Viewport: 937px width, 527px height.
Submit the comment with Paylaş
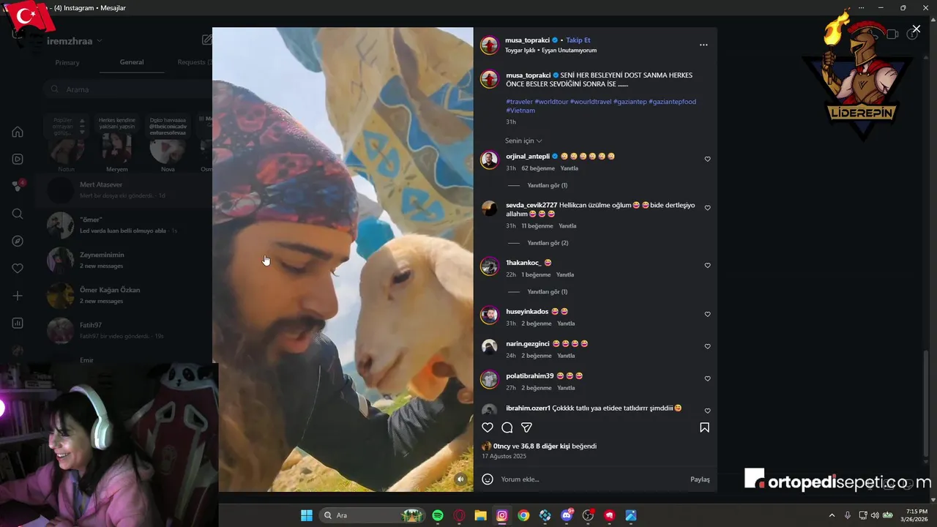[x=700, y=479]
